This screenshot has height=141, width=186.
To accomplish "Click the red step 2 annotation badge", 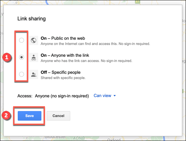I will click(x=6, y=115).
